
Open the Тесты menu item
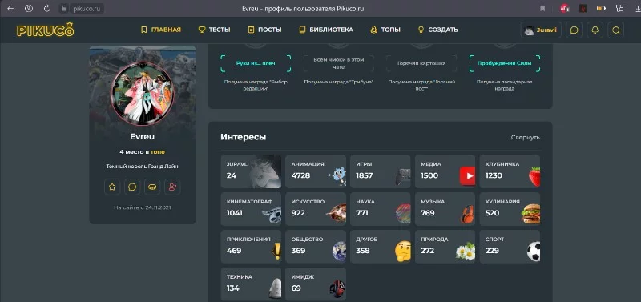(x=214, y=30)
